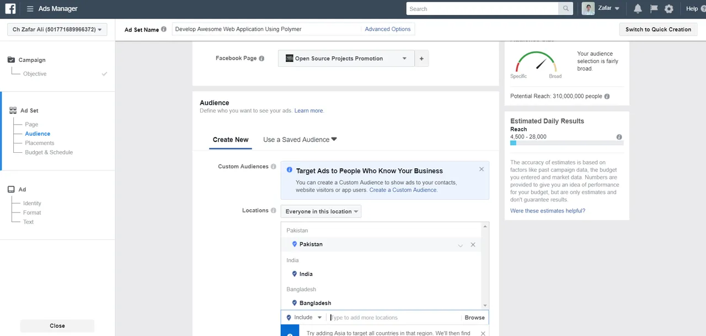Click the India location pin icon
The height and width of the screenshot is (336, 706).
tap(295, 274)
